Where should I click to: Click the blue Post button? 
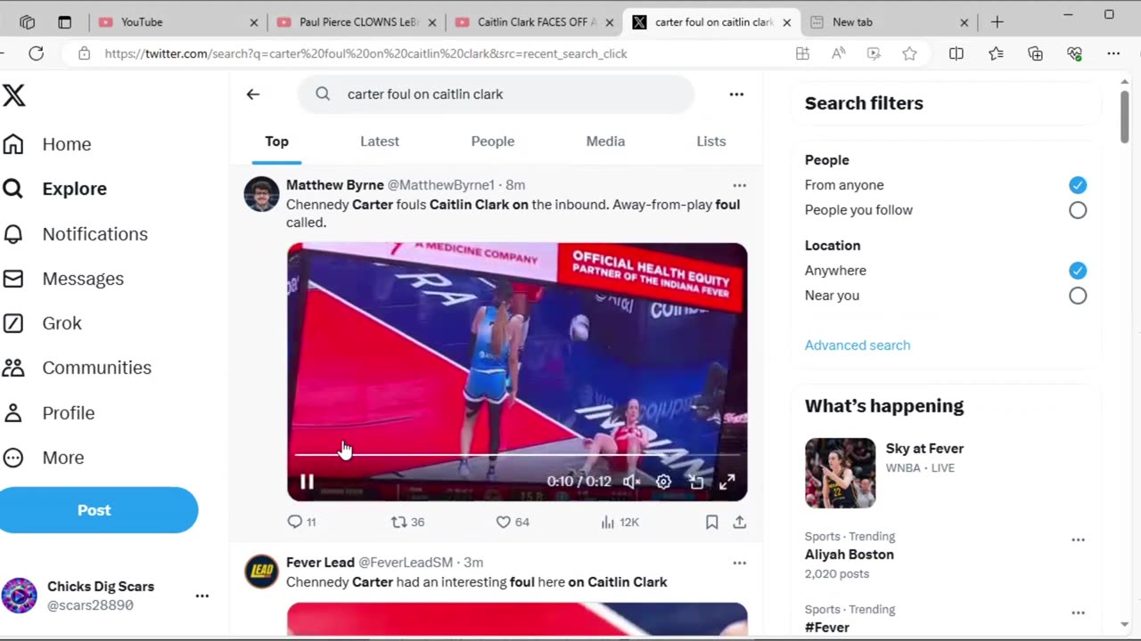94,510
